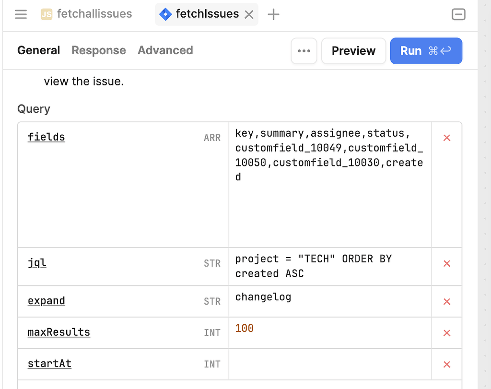The height and width of the screenshot is (389, 491).
Task: Open the ARR type selector for fields
Action: click(x=212, y=137)
